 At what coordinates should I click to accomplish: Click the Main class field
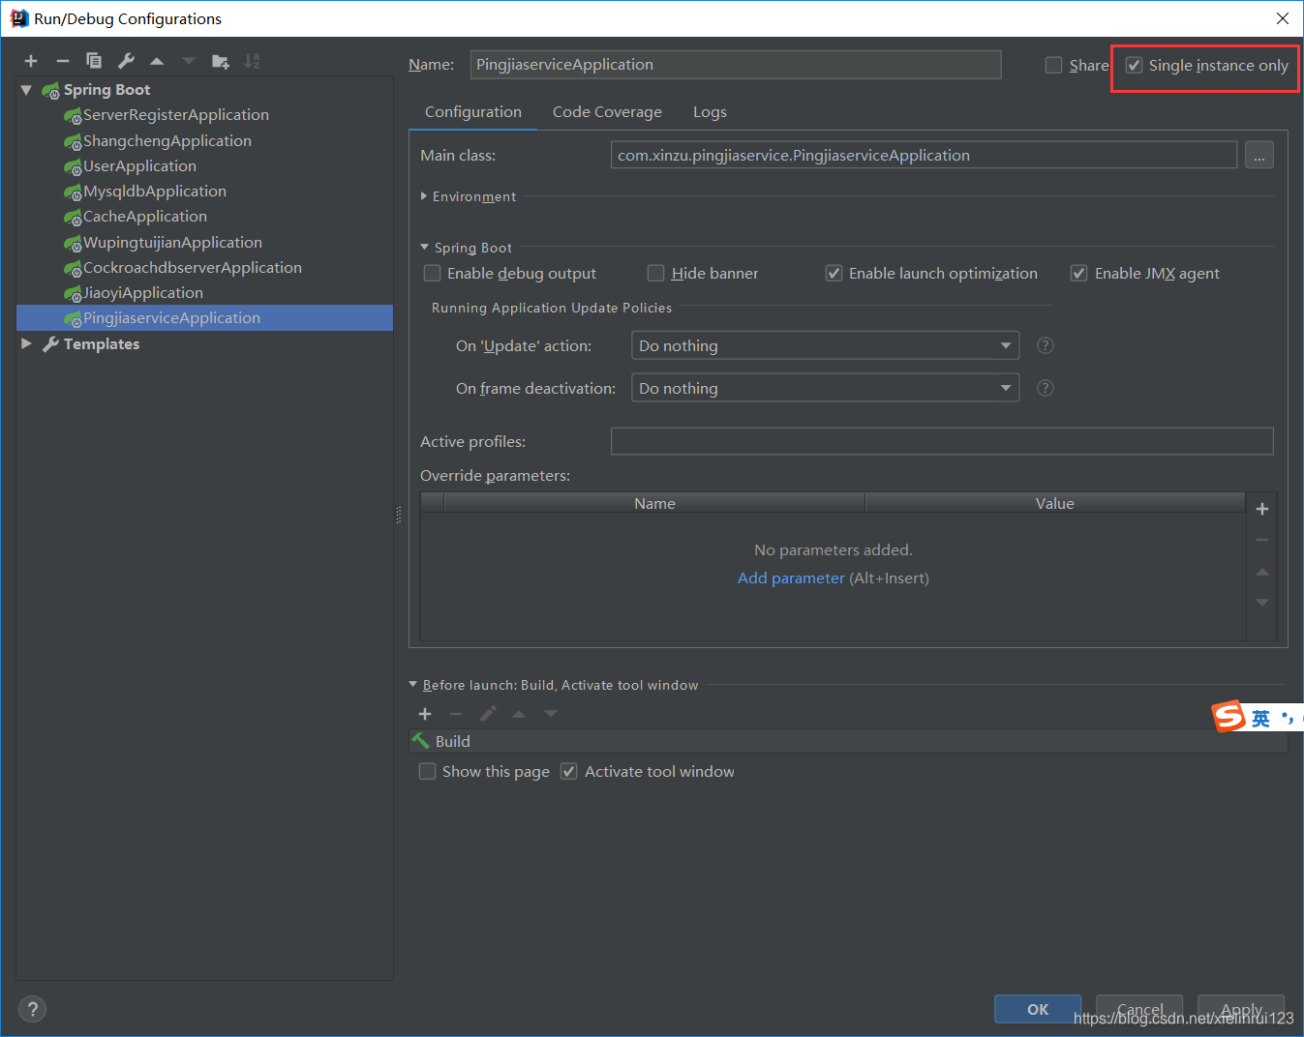click(x=925, y=155)
